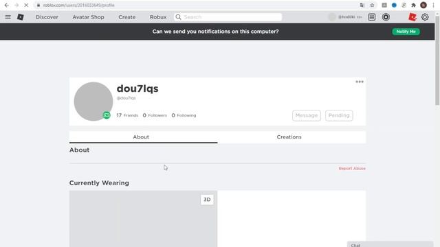Stop the page loading
The image size is (440, 247).
coord(26,5)
